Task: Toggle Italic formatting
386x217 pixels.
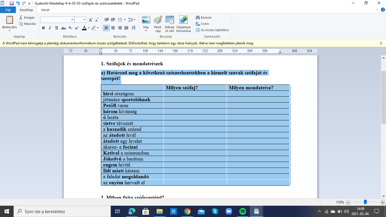Action: tap(50, 28)
